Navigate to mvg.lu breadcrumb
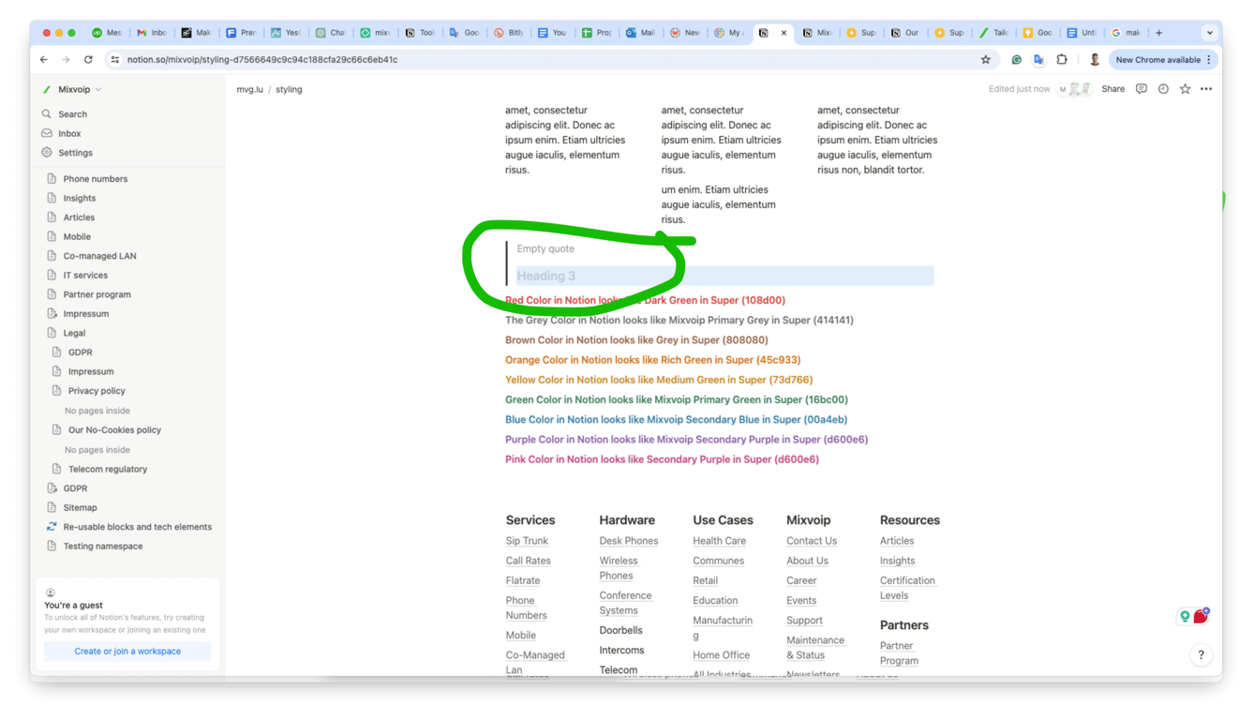This screenshot has height=720, width=1254. [249, 90]
